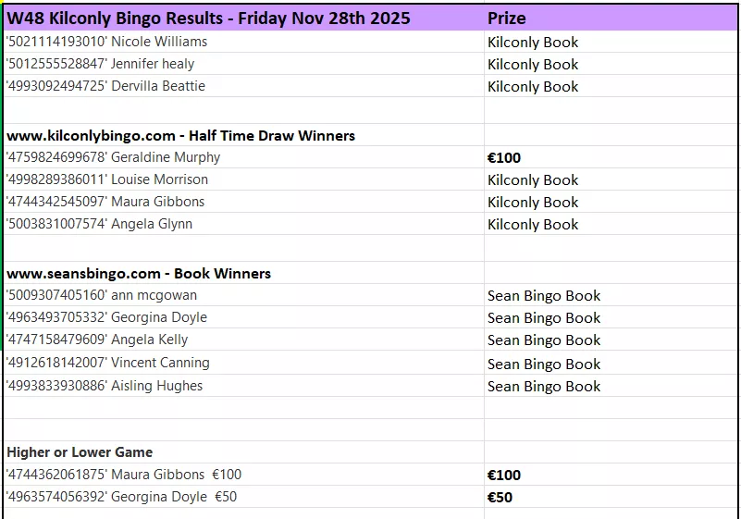Select the Maura Gibbons €100 Higher or Lower entry
Viewport: 741px width, 519px height.
coord(124,475)
